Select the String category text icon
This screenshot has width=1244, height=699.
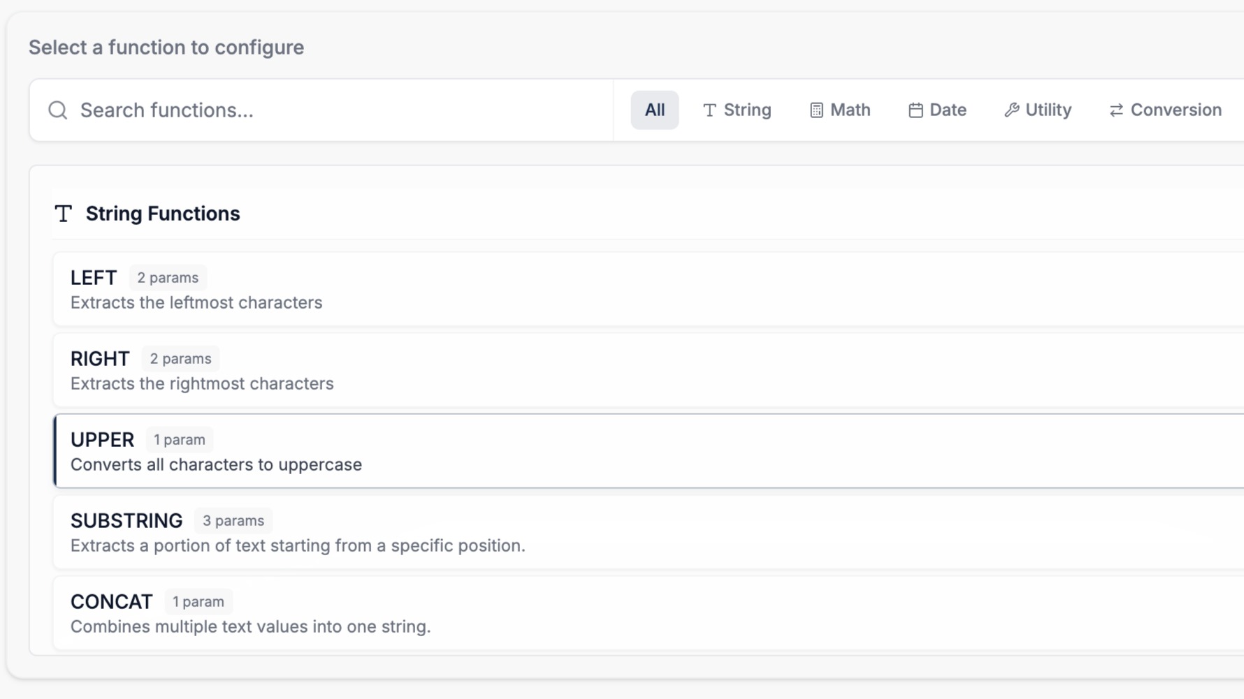[x=709, y=110]
